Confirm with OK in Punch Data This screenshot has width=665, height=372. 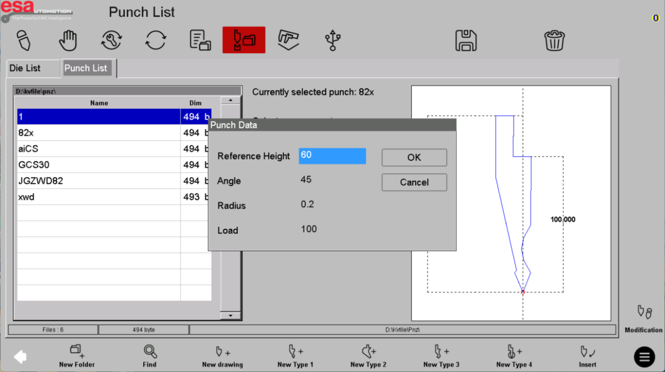pyautogui.click(x=414, y=158)
